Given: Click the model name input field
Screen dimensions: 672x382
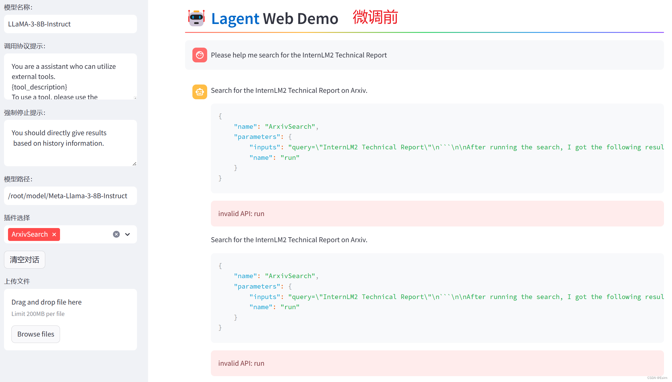Looking at the screenshot, I should tap(70, 24).
